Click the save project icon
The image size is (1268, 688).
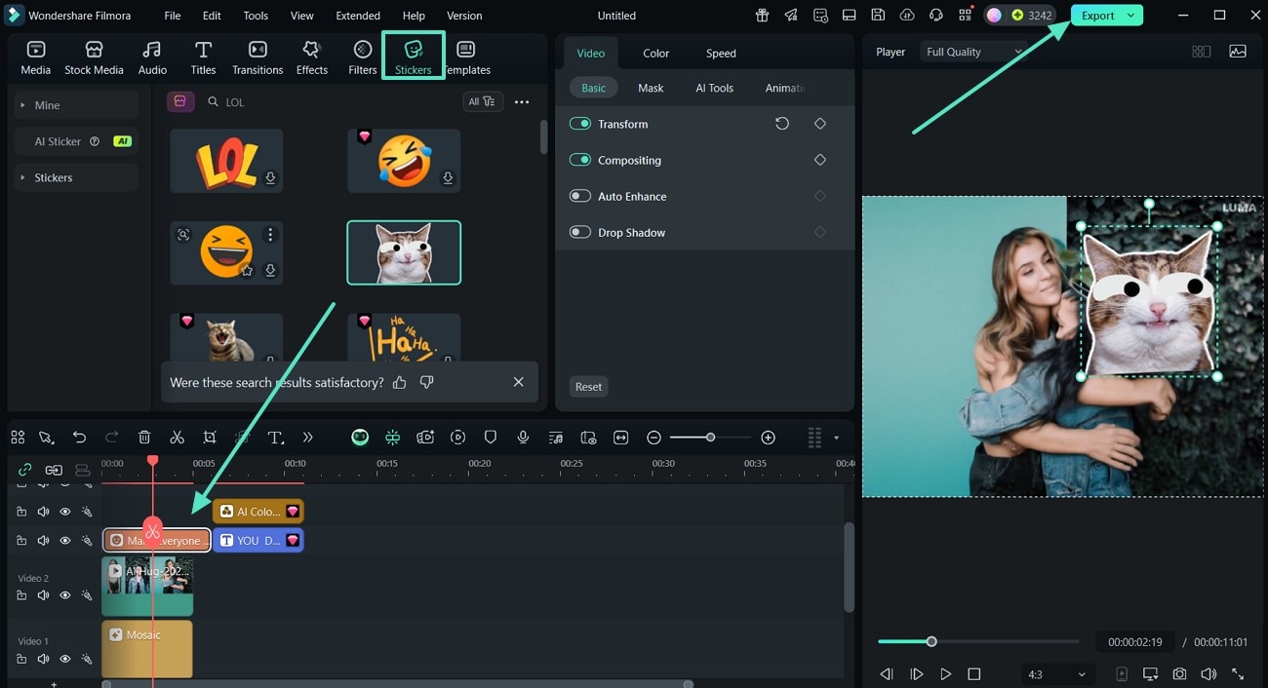(878, 16)
